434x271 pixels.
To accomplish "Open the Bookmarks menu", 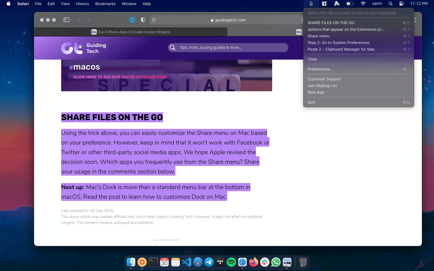I will [105, 4].
